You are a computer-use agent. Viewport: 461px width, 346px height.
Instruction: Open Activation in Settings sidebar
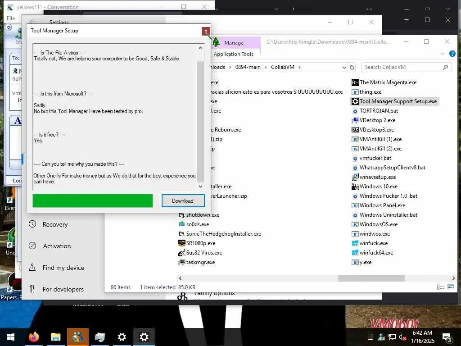pos(57,246)
